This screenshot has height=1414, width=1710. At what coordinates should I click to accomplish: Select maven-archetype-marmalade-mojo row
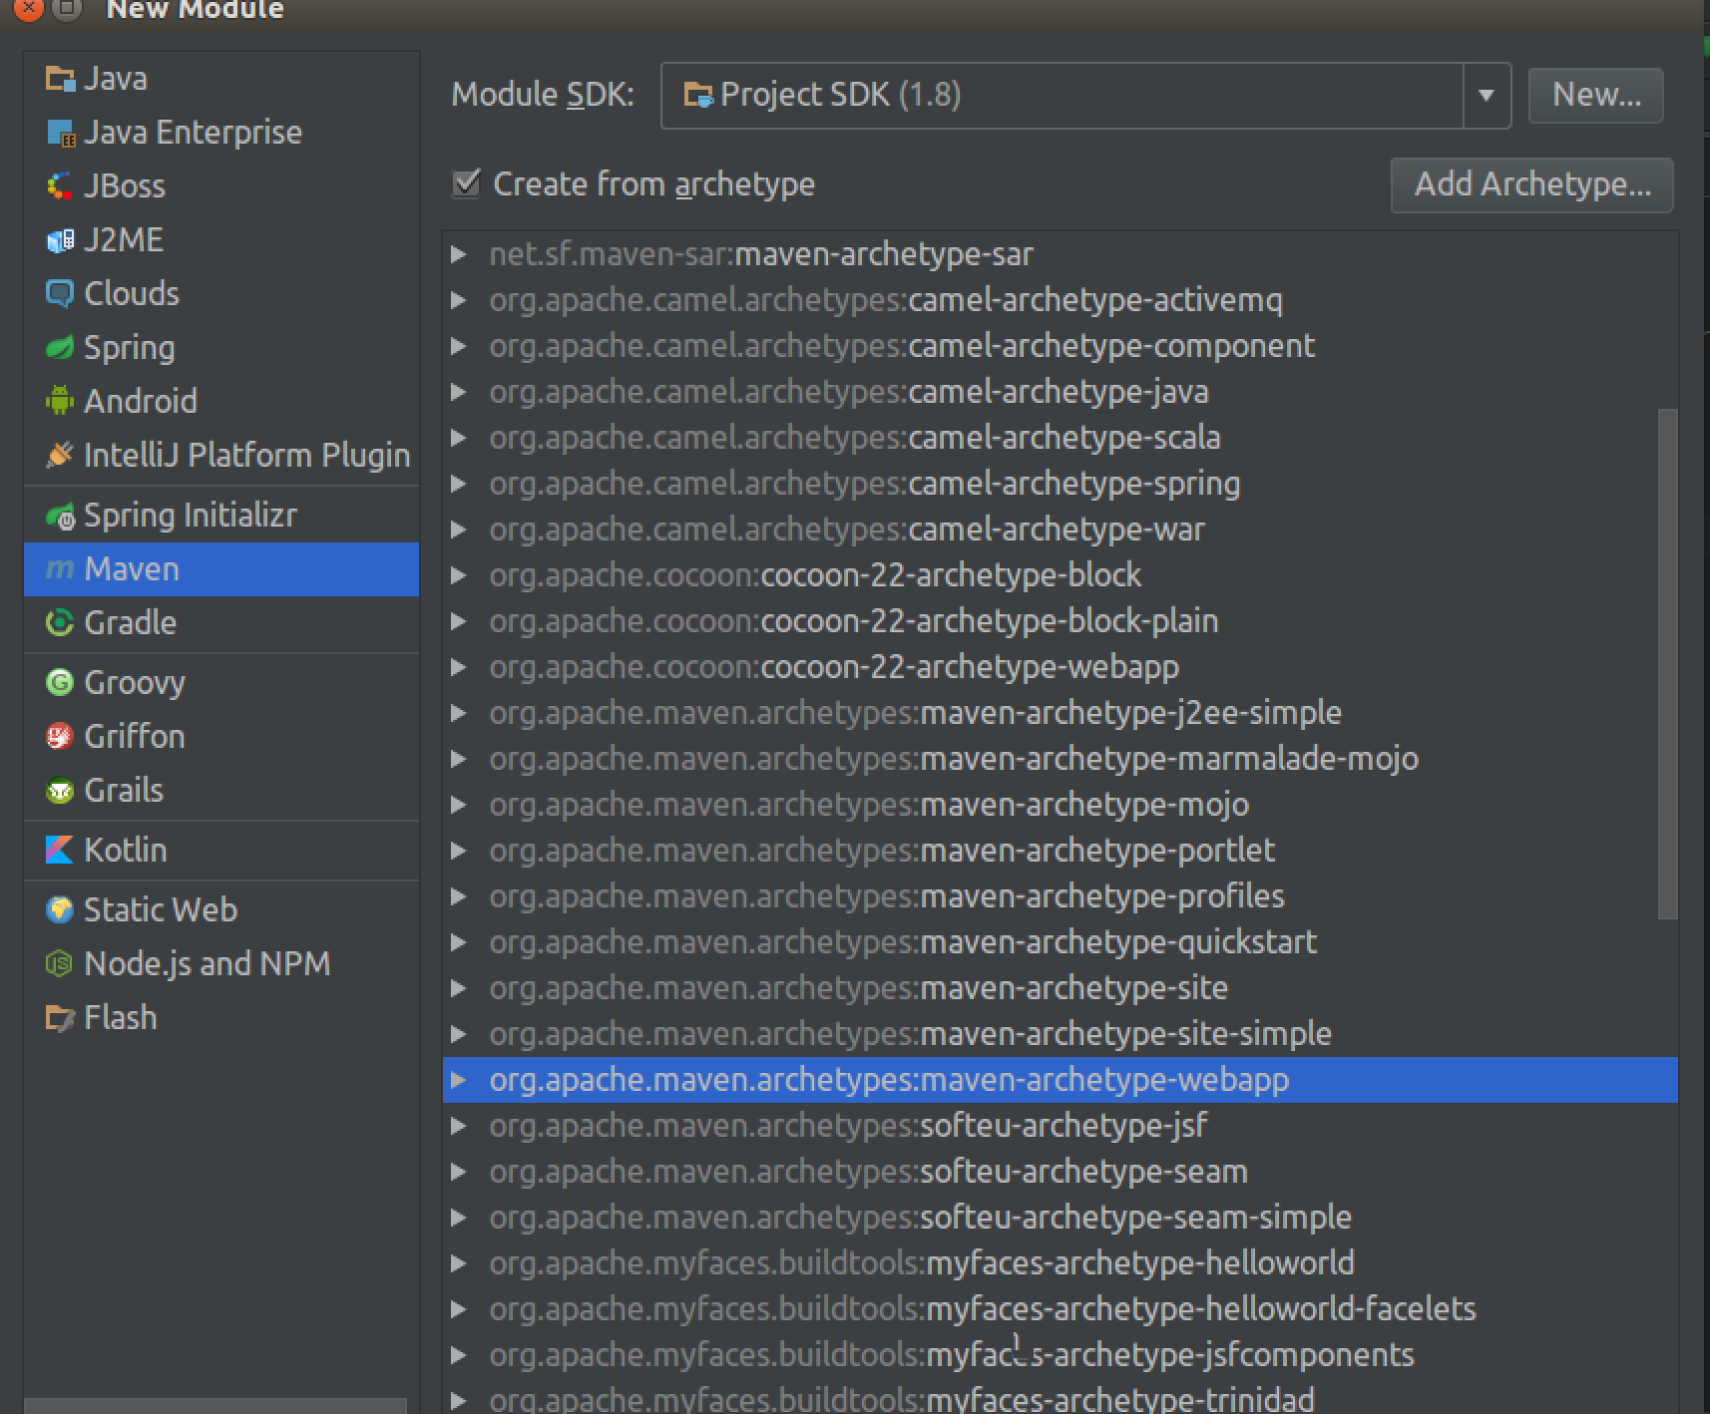tap(1060, 759)
